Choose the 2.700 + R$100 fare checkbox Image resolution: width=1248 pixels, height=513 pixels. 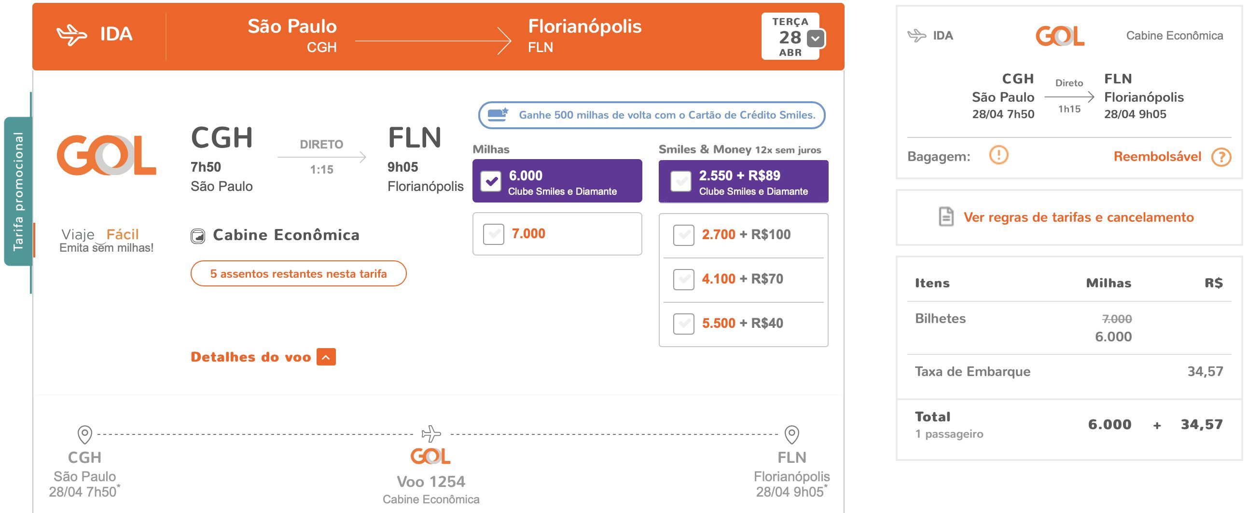pyautogui.click(x=683, y=235)
